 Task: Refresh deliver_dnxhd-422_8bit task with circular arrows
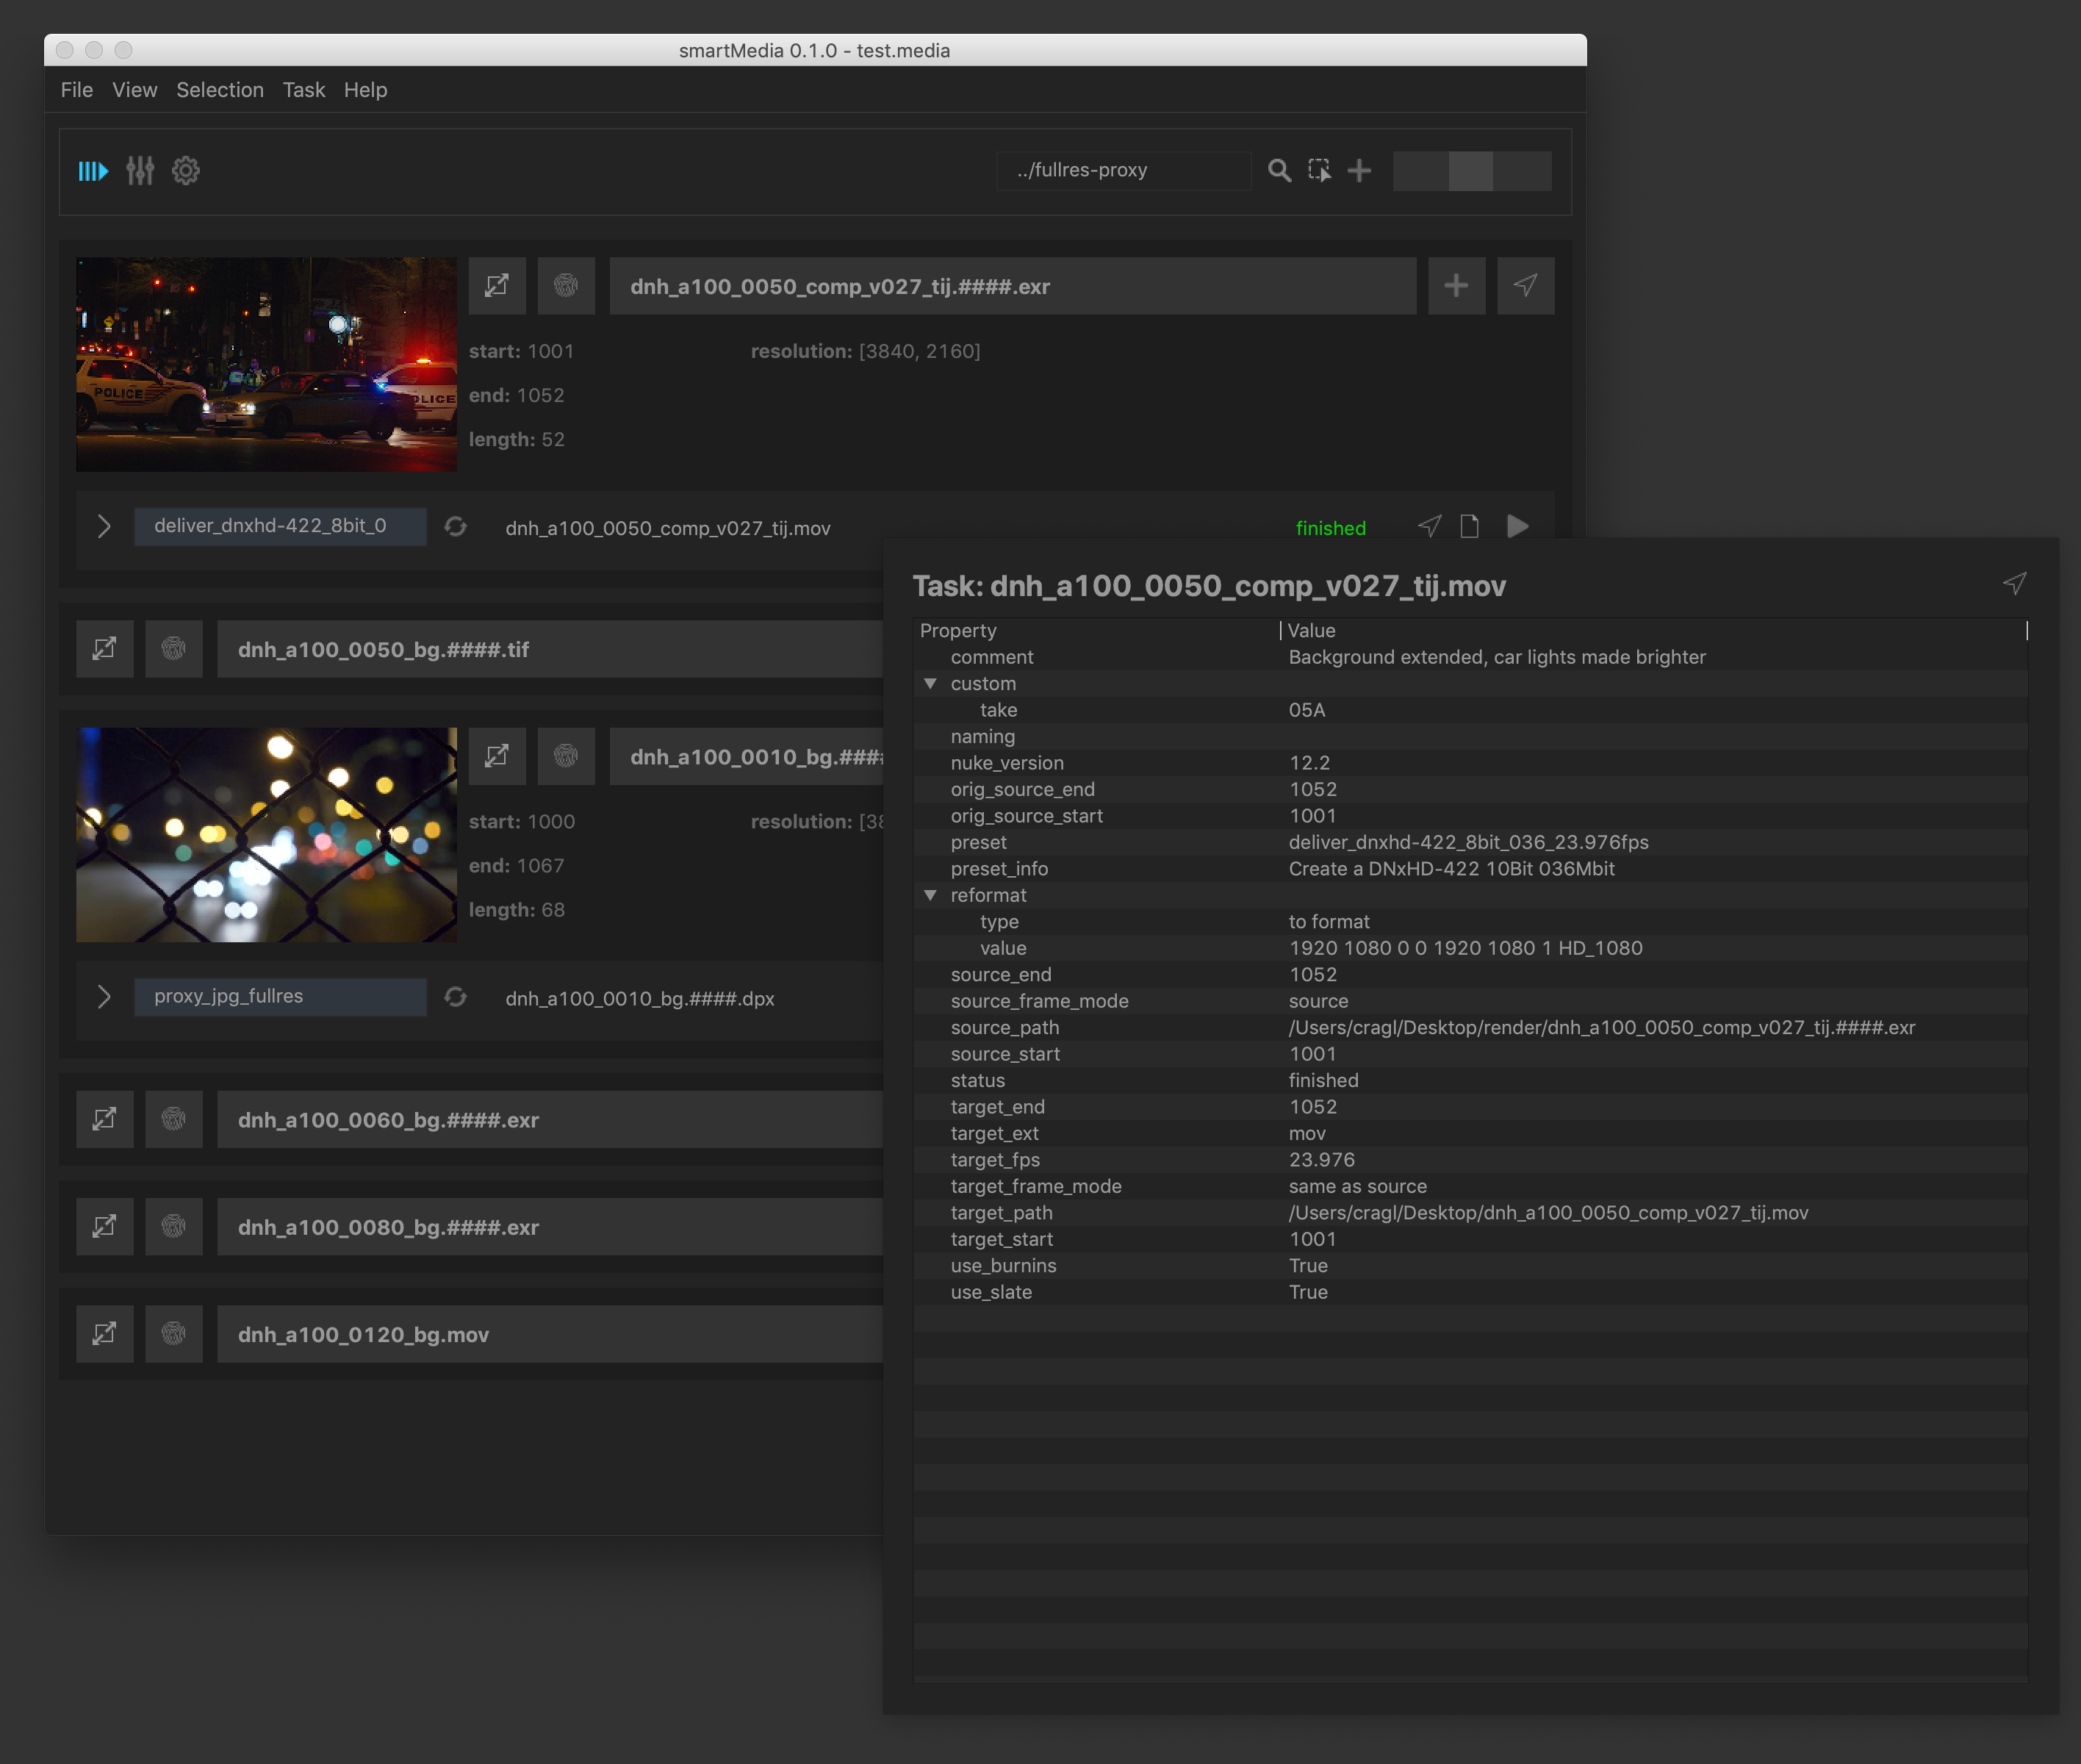(x=456, y=527)
